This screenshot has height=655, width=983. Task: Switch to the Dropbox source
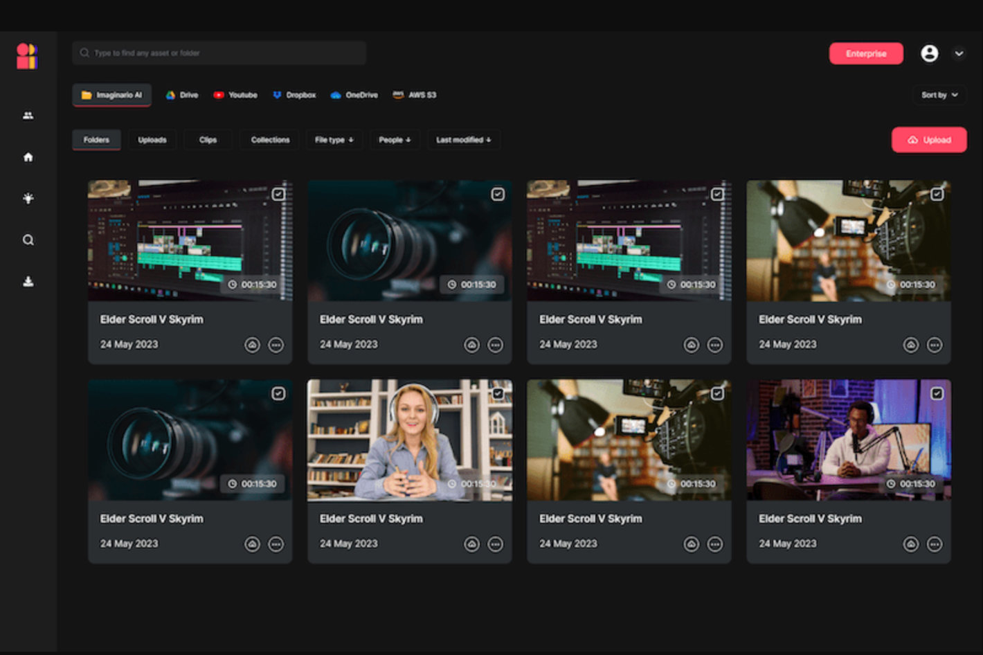coord(294,95)
